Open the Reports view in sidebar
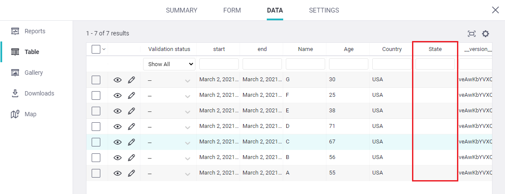The height and width of the screenshot is (194, 505). tap(35, 31)
